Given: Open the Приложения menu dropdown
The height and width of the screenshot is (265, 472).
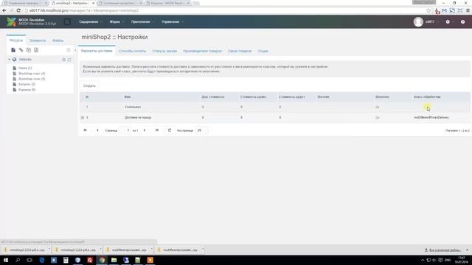Looking at the screenshot, I should click(142, 21).
